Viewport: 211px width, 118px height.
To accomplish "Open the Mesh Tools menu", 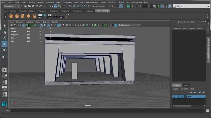I will point(79,2).
